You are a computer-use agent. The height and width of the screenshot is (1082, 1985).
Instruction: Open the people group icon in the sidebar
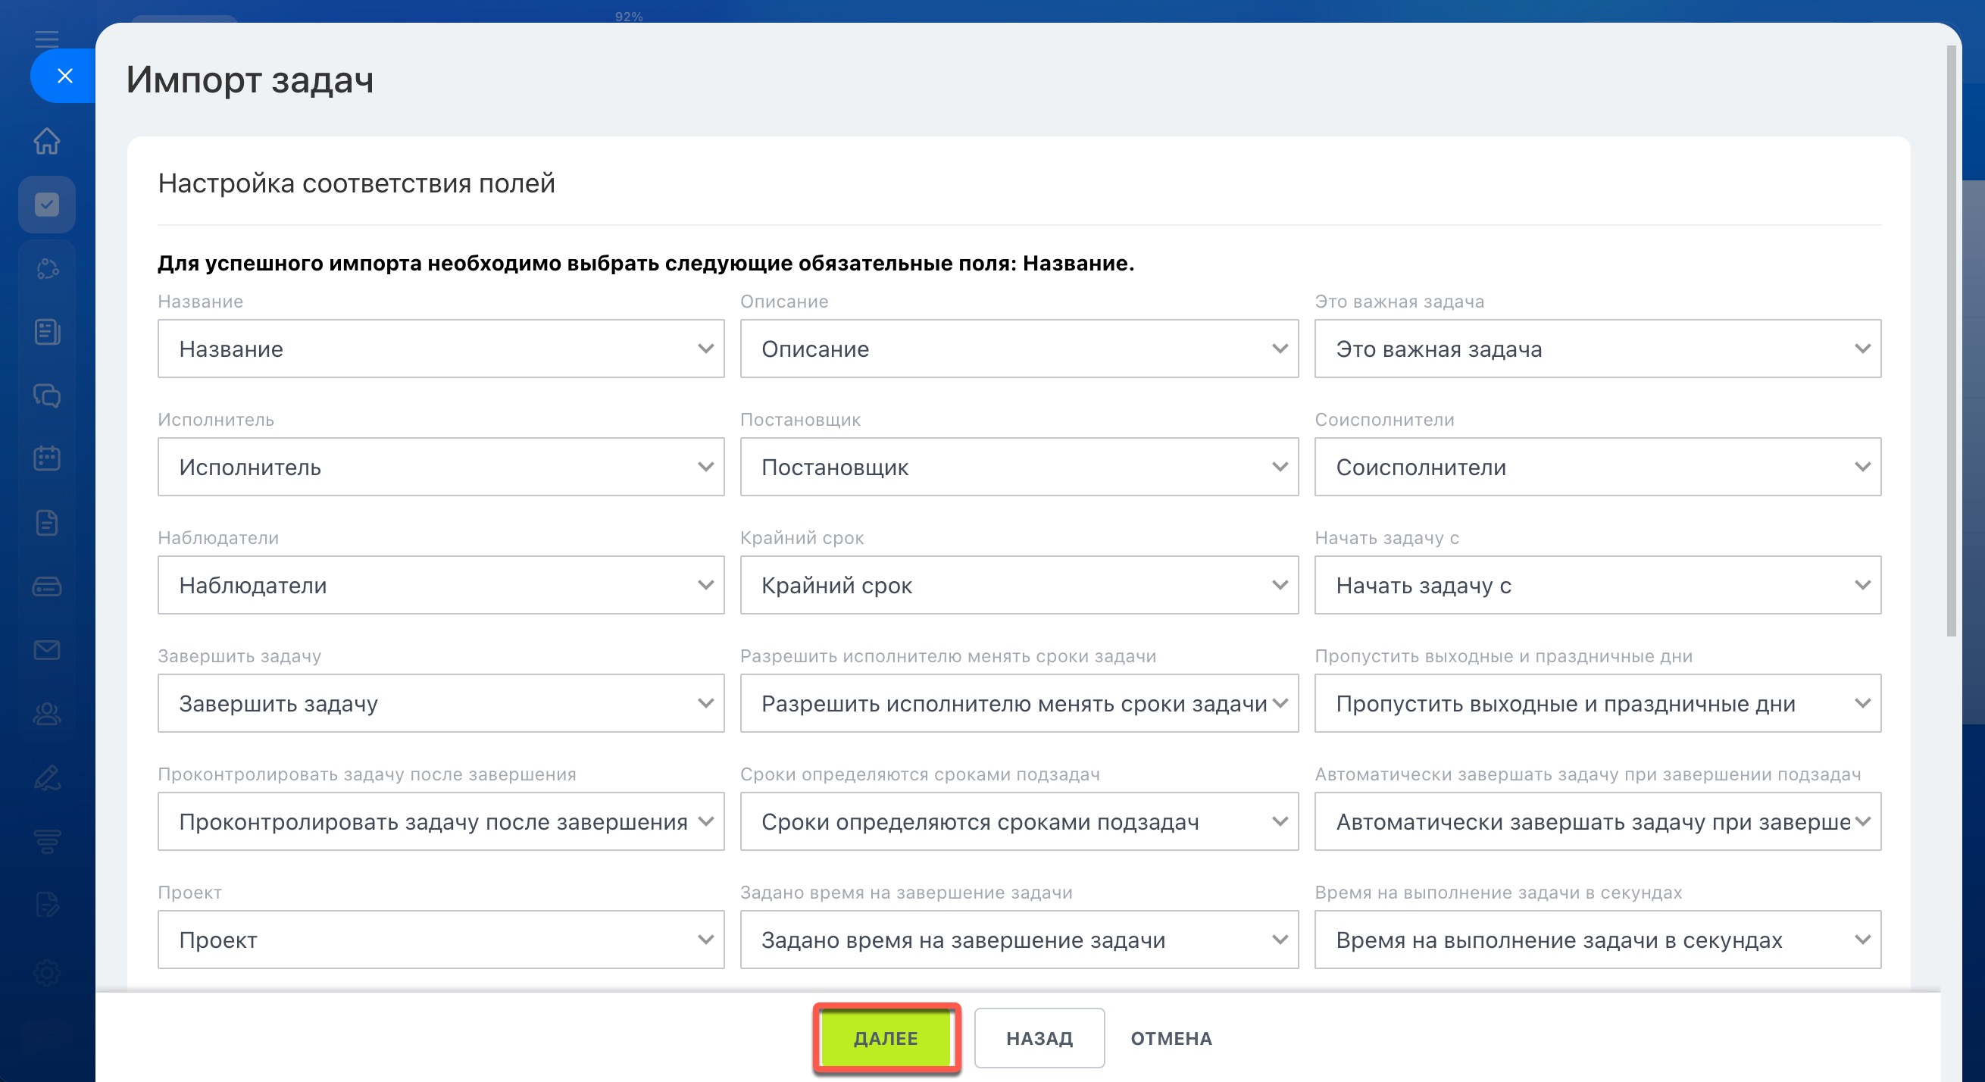[47, 714]
